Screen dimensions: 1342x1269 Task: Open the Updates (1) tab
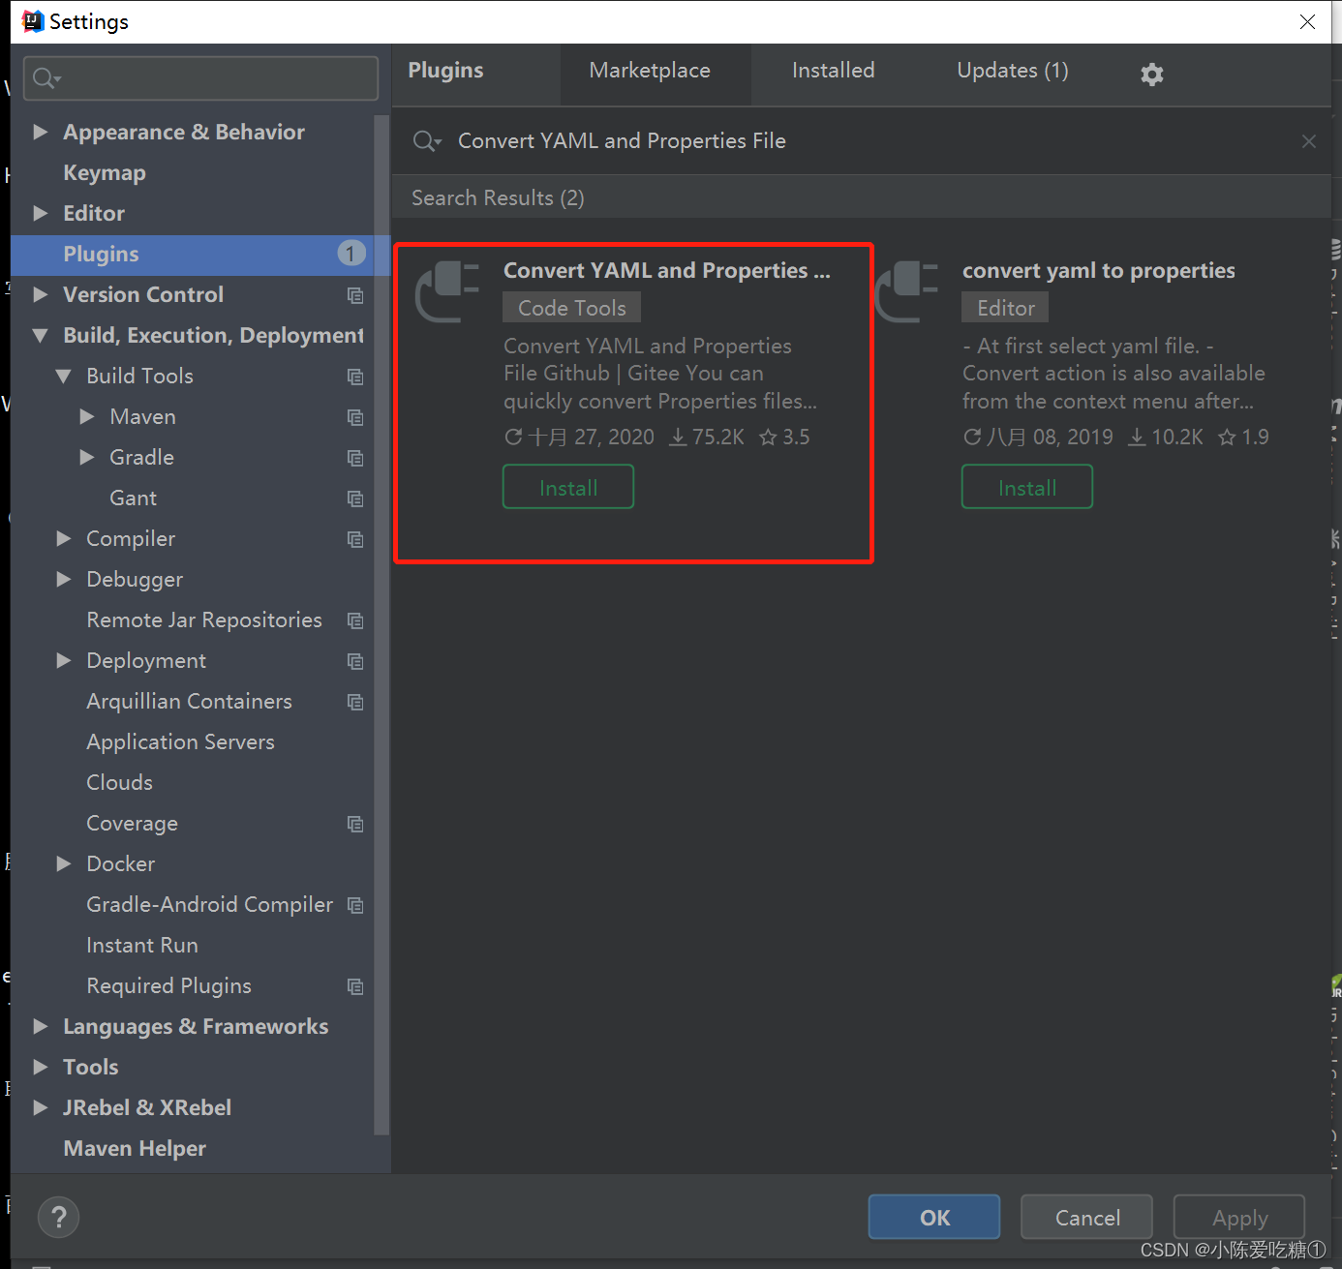(x=1013, y=71)
